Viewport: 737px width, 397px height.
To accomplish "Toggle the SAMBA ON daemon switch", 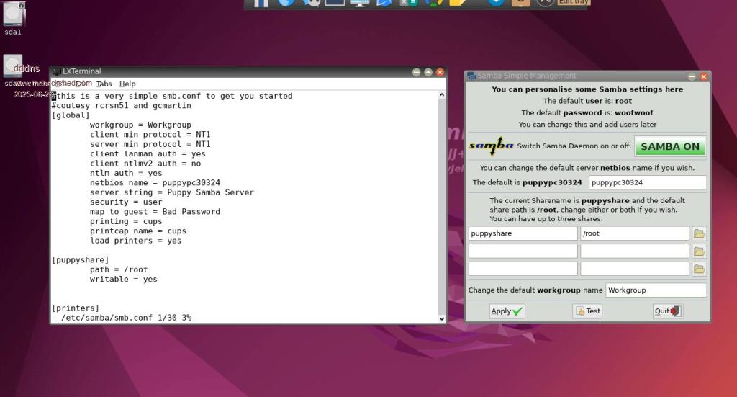I will pyautogui.click(x=669, y=146).
